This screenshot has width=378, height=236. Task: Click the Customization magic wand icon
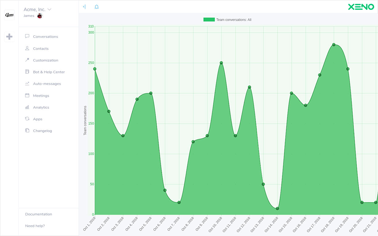[27, 60]
